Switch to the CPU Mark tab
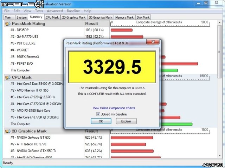The image size is (225, 168). tap(52, 17)
